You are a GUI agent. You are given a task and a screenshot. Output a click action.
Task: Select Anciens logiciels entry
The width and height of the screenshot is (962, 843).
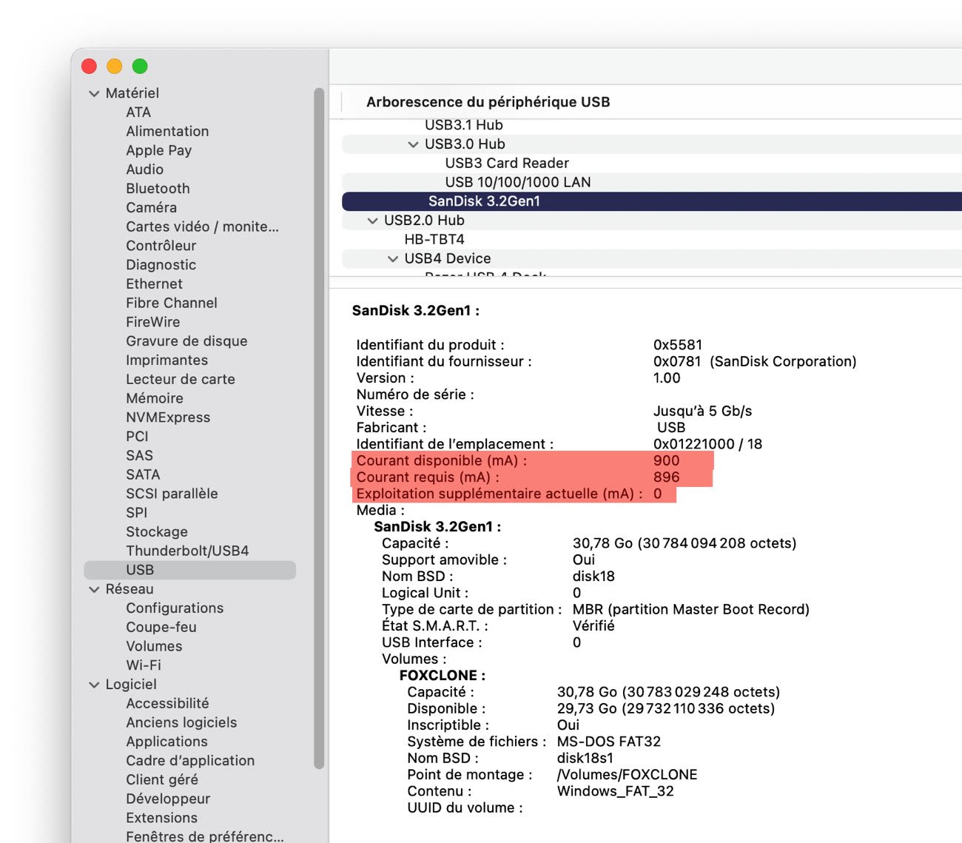(181, 722)
